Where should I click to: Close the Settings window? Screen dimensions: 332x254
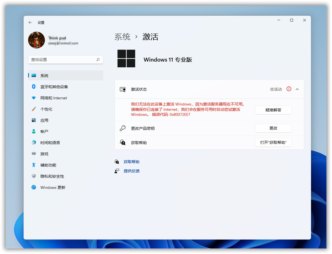click(304, 20)
